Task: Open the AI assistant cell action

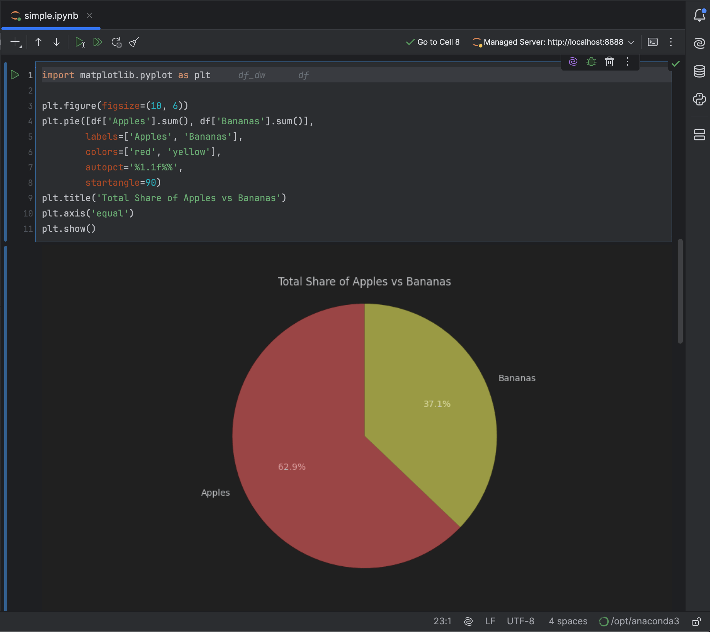Action: [573, 62]
